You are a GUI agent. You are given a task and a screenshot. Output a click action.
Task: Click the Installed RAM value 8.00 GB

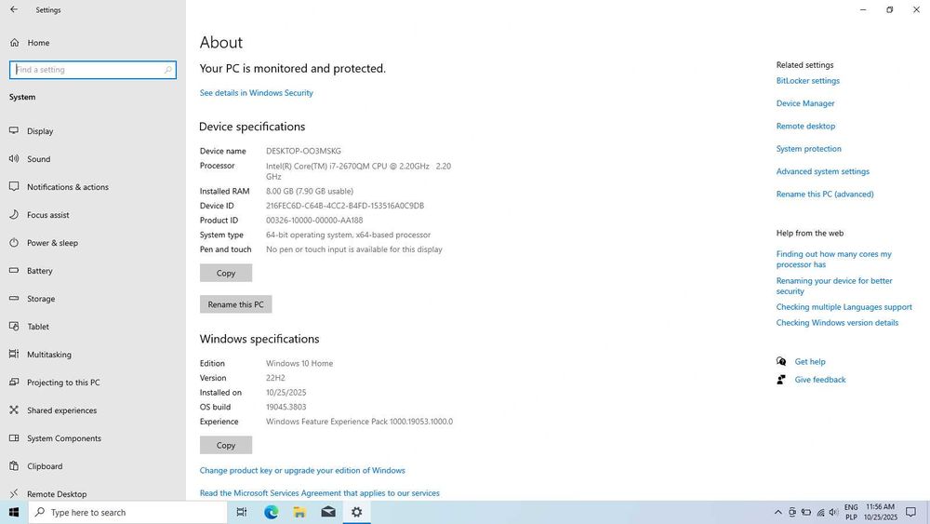[310, 191]
